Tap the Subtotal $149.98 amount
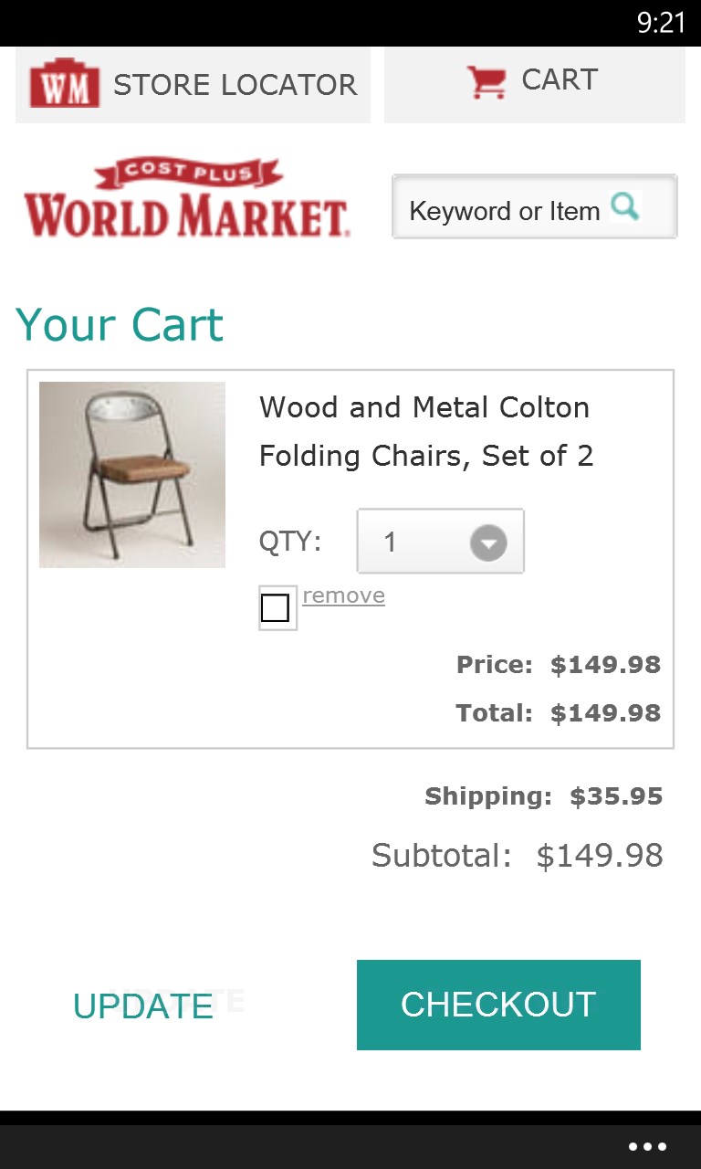 coord(600,856)
